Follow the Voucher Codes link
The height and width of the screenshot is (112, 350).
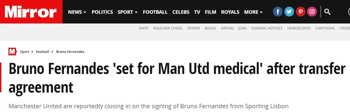click(168, 28)
